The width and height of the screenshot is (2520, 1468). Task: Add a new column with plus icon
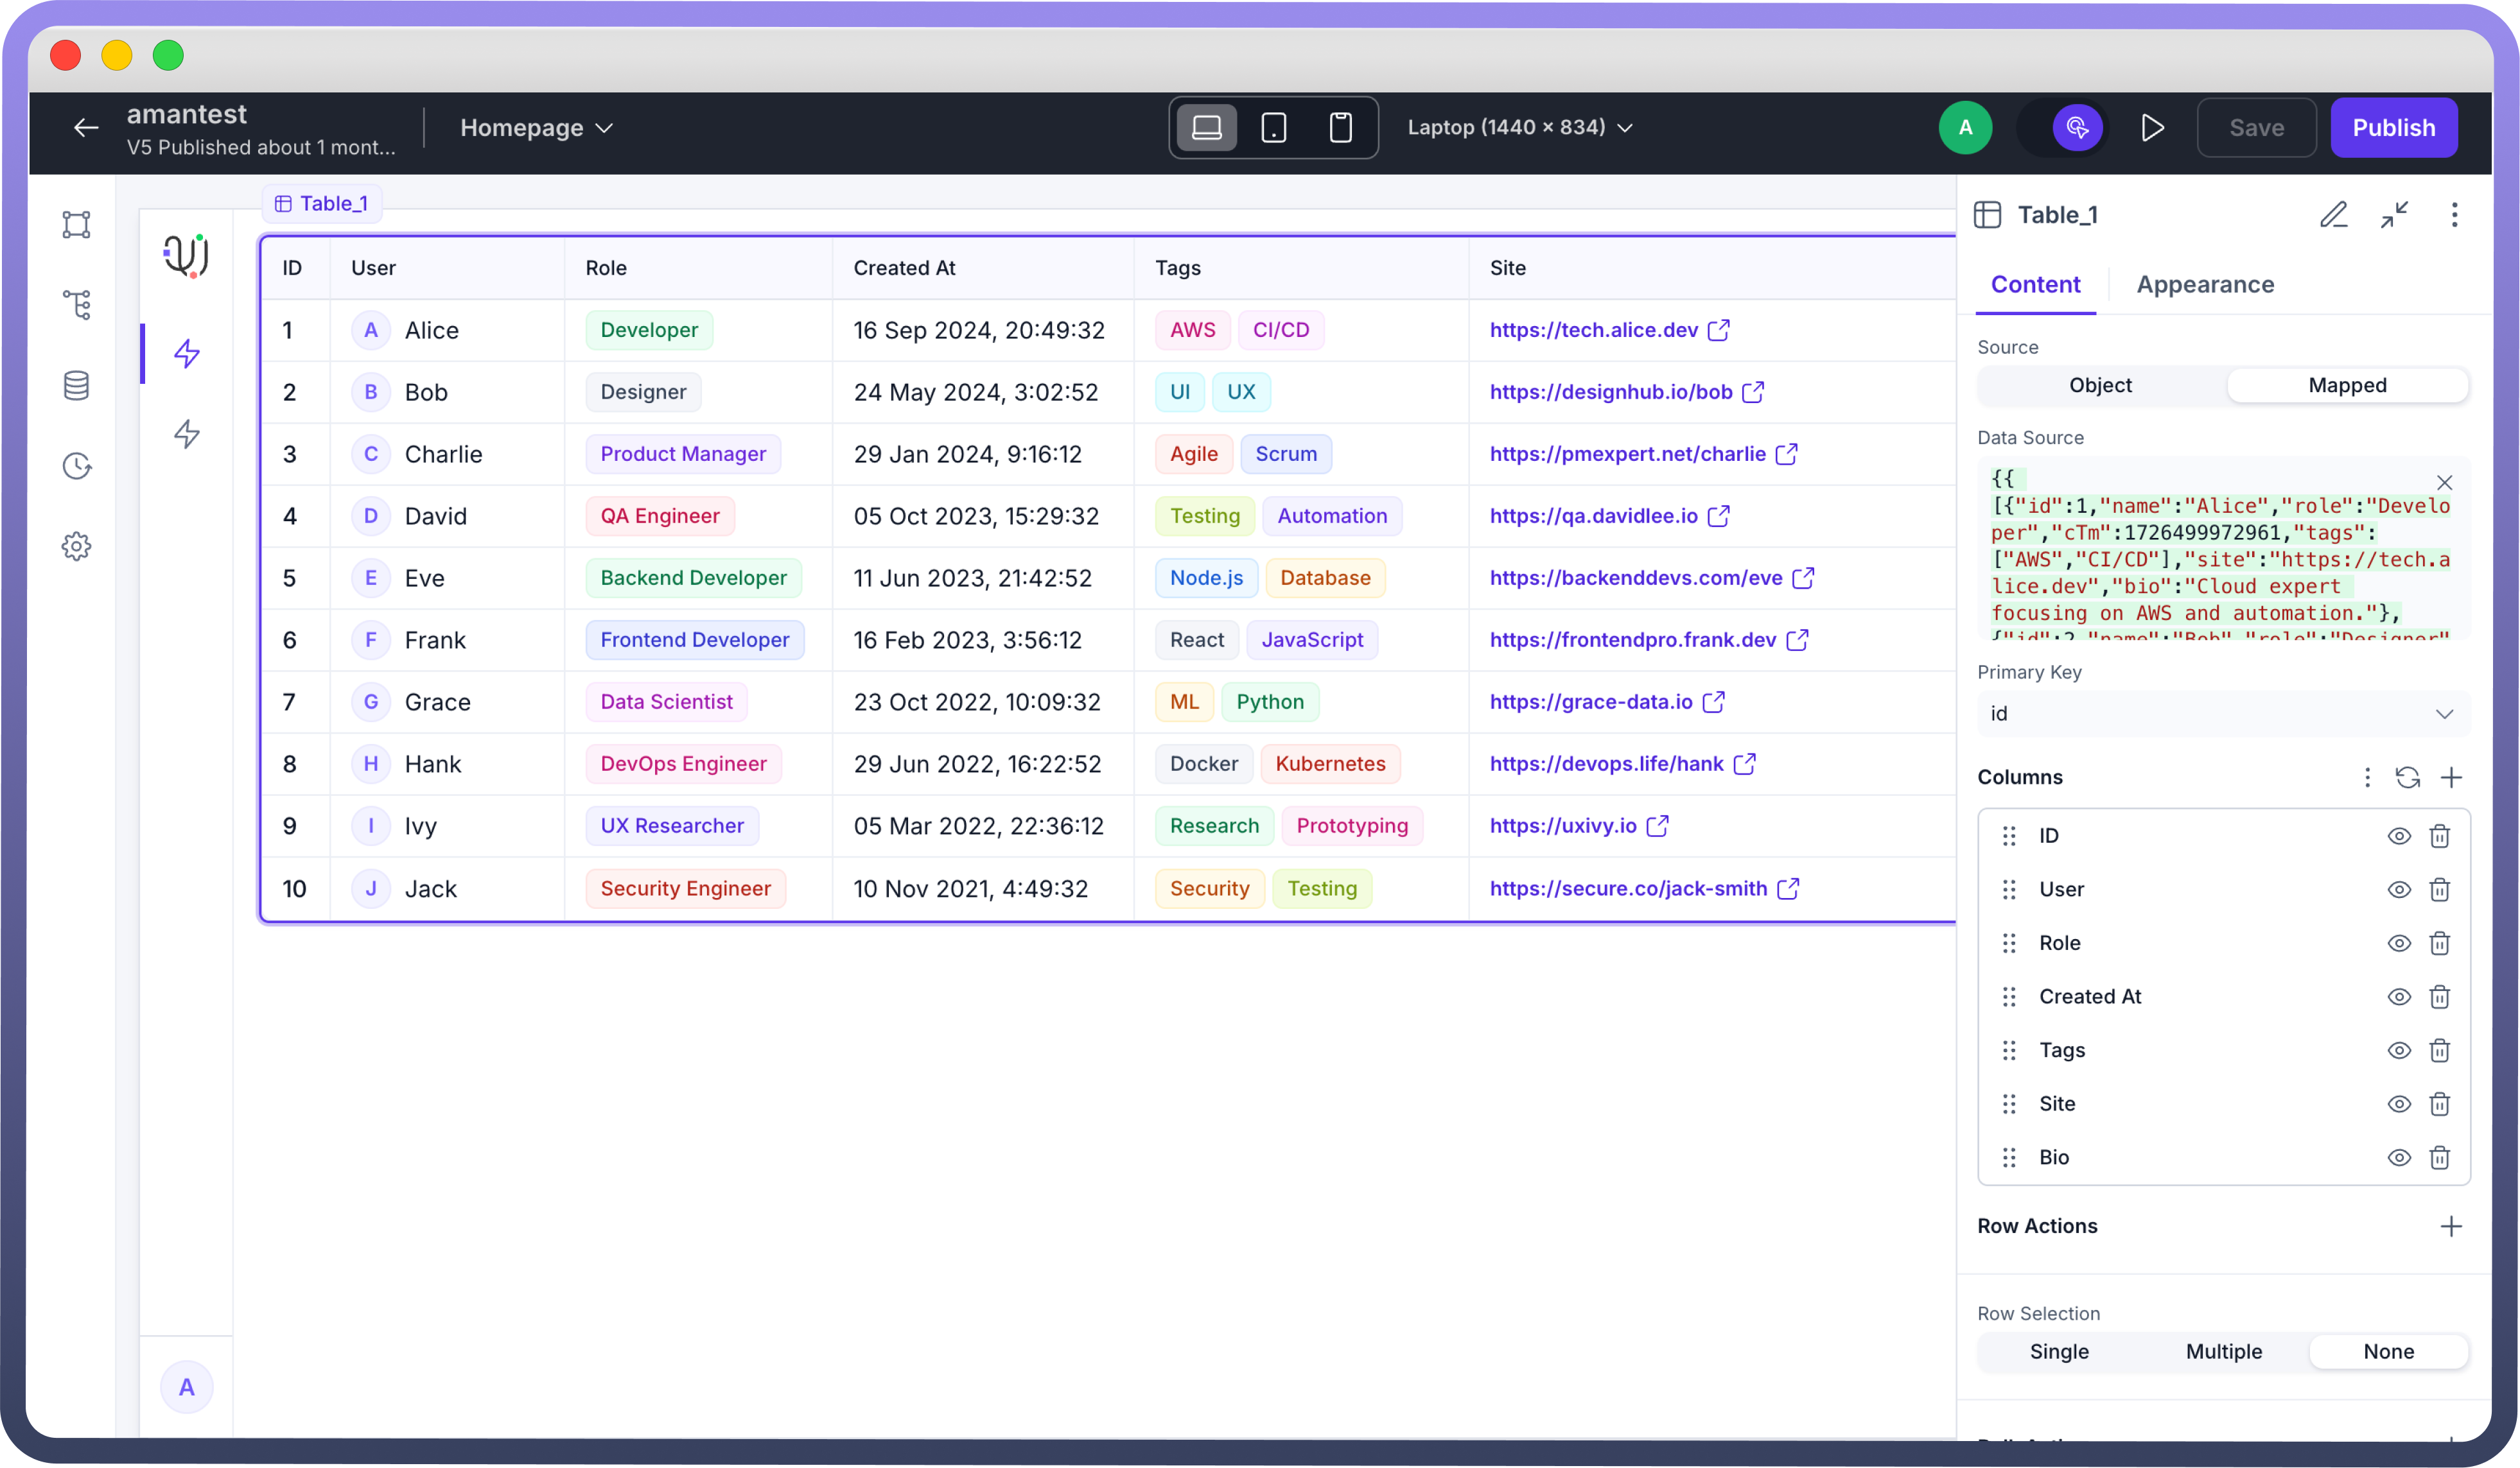(2451, 777)
